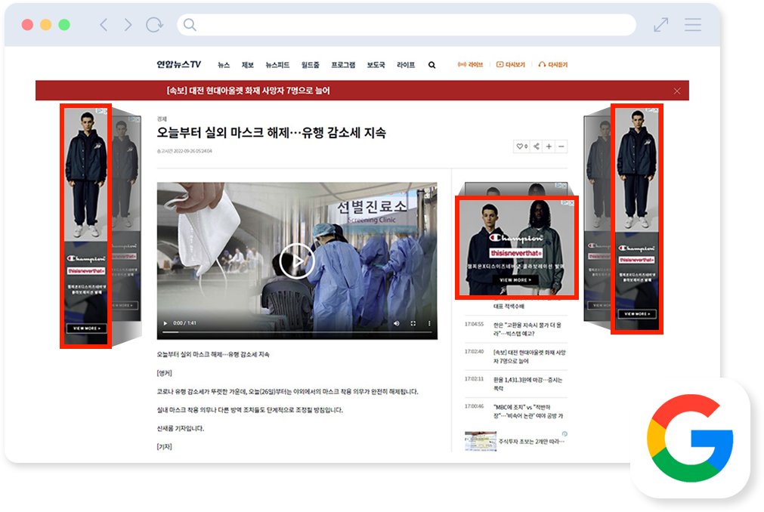Click the browser forward arrow
The image size is (764, 512).
click(127, 25)
